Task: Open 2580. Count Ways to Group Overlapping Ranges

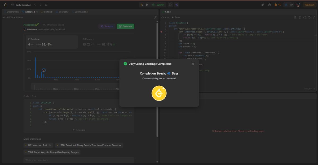Action: pyautogui.click(x=52, y=152)
